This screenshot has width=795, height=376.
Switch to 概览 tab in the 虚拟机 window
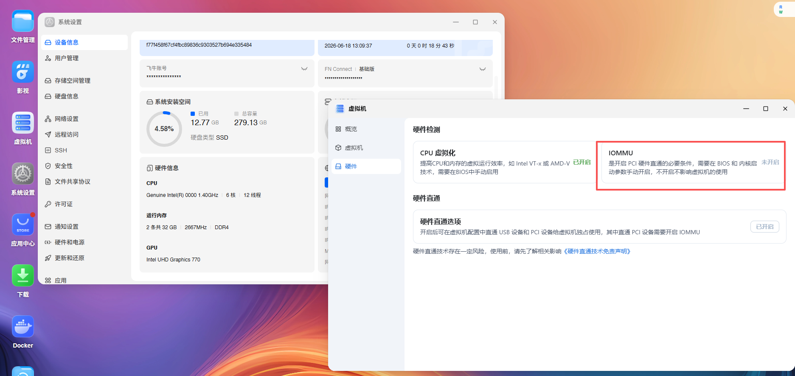click(x=366, y=129)
